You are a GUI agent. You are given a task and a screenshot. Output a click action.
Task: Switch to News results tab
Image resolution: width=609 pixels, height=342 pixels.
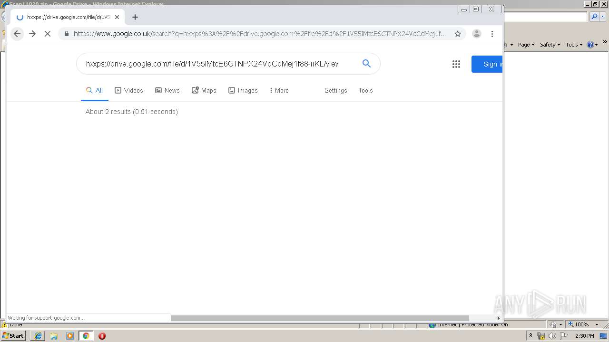167,90
